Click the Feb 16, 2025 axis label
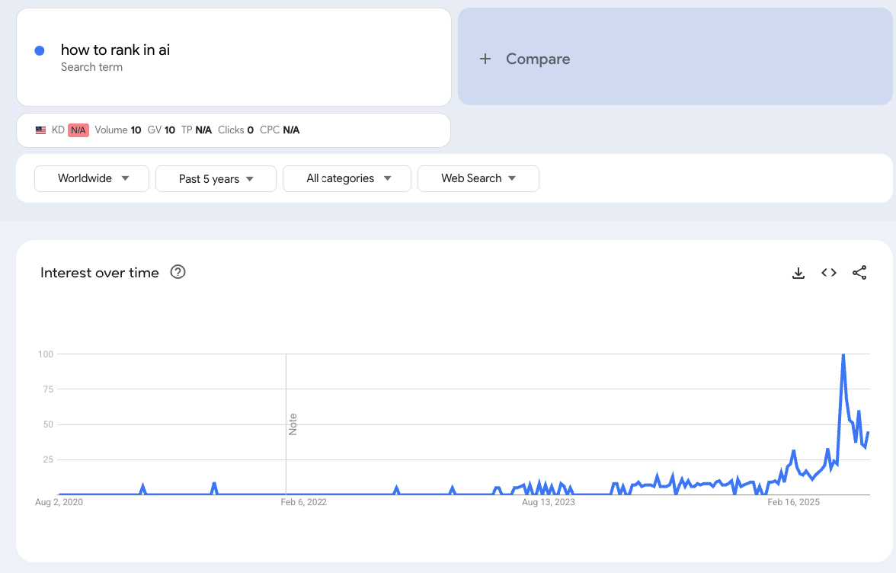896x573 pixels. 793,502
